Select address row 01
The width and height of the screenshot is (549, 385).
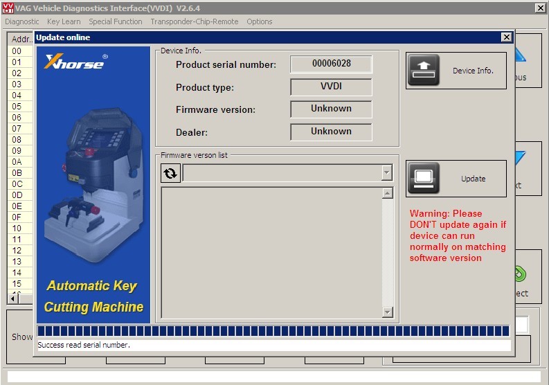[20, 62]
